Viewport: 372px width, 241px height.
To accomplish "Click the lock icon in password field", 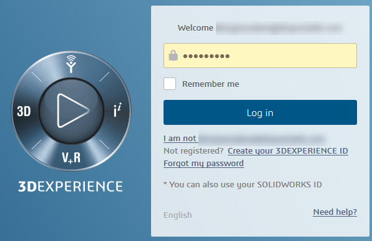I will point(173,56).
